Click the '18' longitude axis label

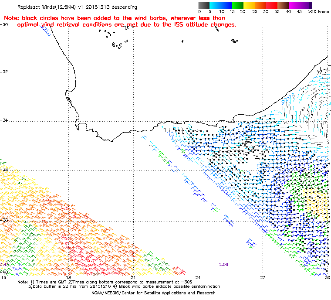[x=68, y=277]
